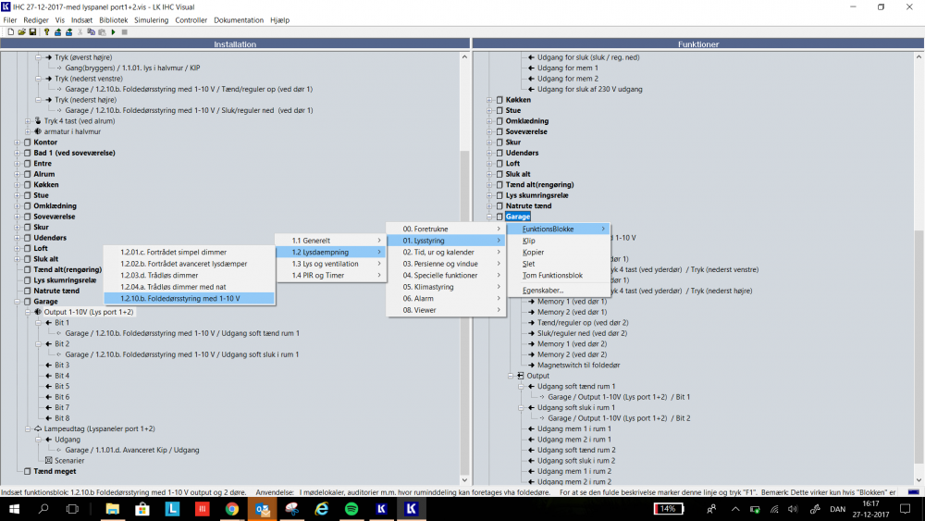Toggle the Køkken box in Funktioner panel
925x521 pixels.
pyautogui.click(x=499, y=100)
